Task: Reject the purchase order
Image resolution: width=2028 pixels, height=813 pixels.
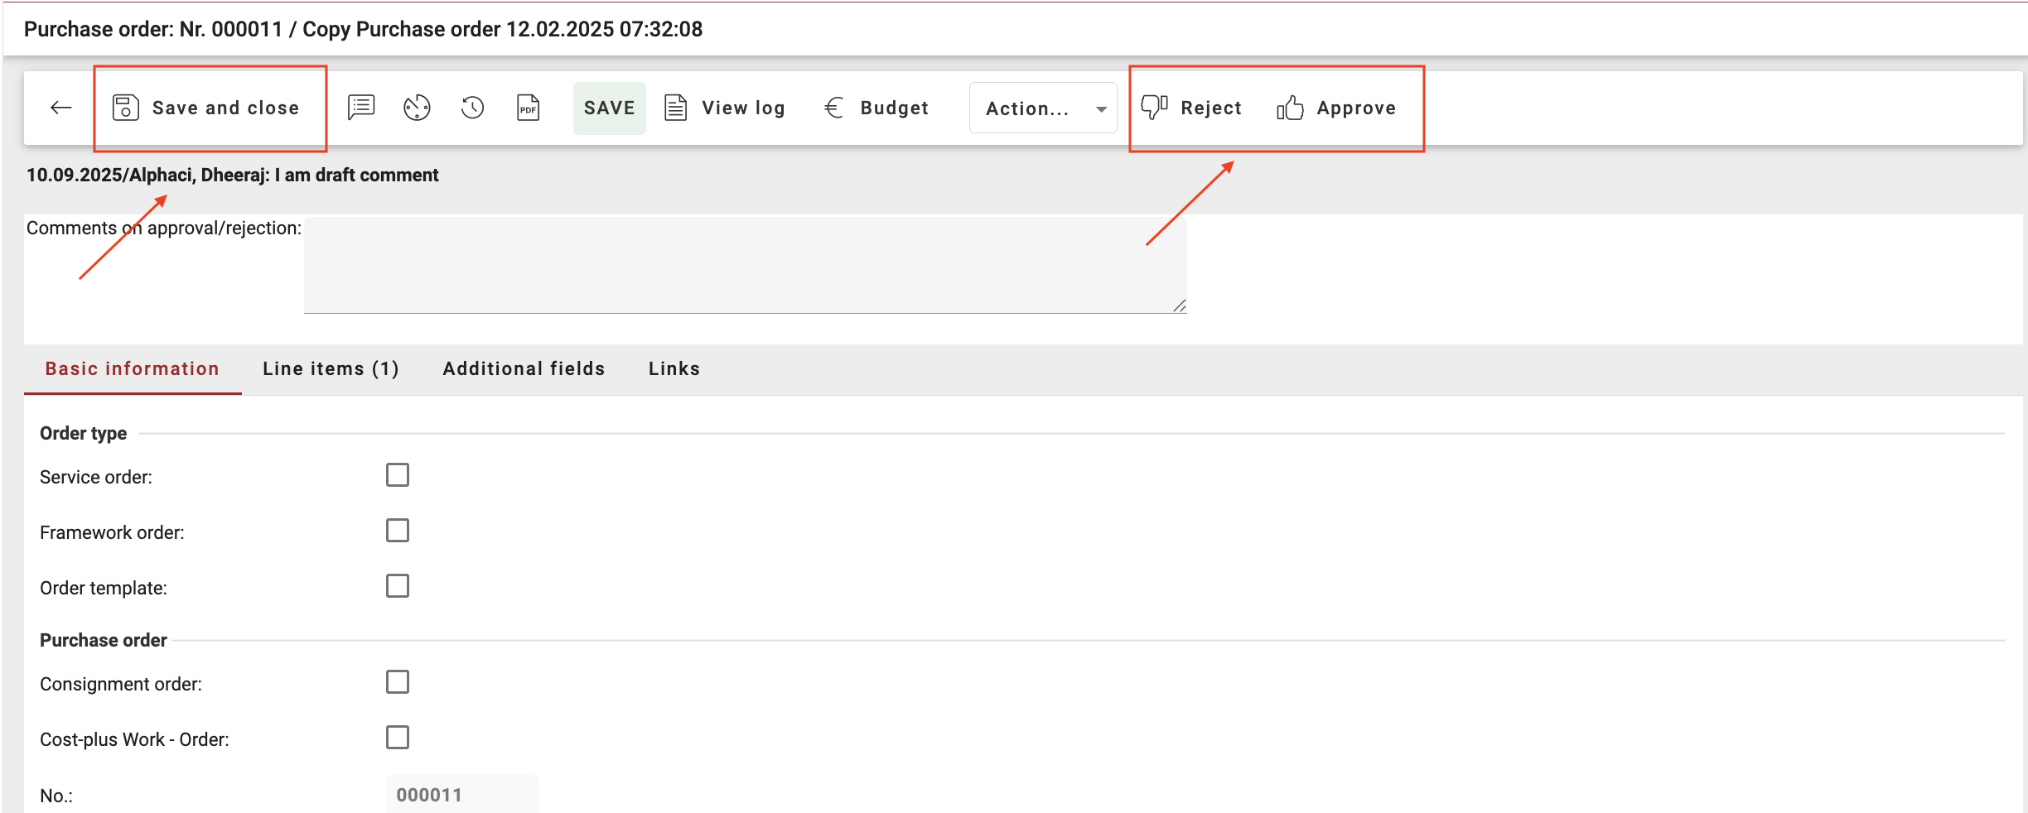Action: pos(1191,108)
